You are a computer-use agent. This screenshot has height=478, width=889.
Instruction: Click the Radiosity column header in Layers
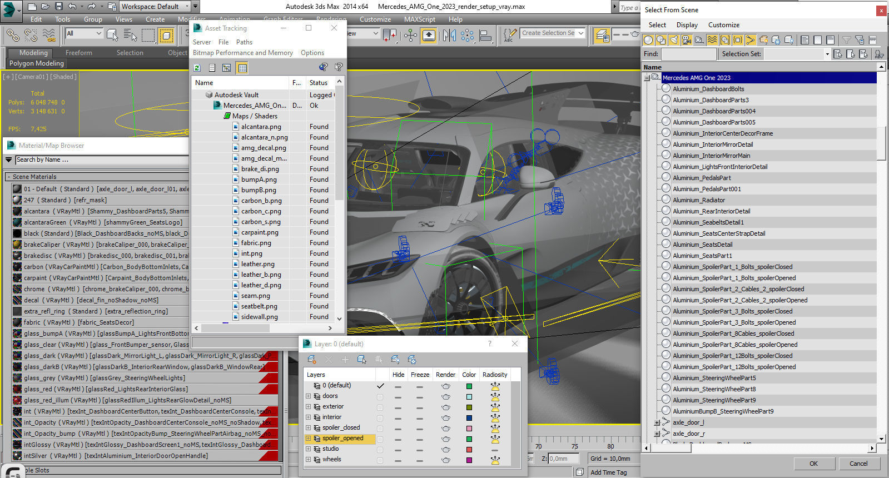[x=495, y=375]
